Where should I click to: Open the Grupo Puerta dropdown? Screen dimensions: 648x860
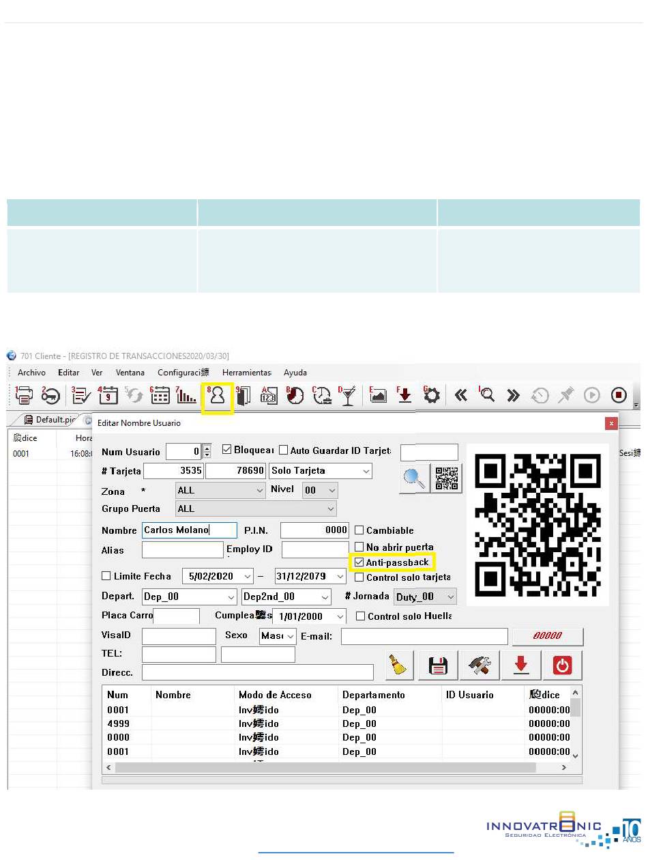tap(256, 508)
